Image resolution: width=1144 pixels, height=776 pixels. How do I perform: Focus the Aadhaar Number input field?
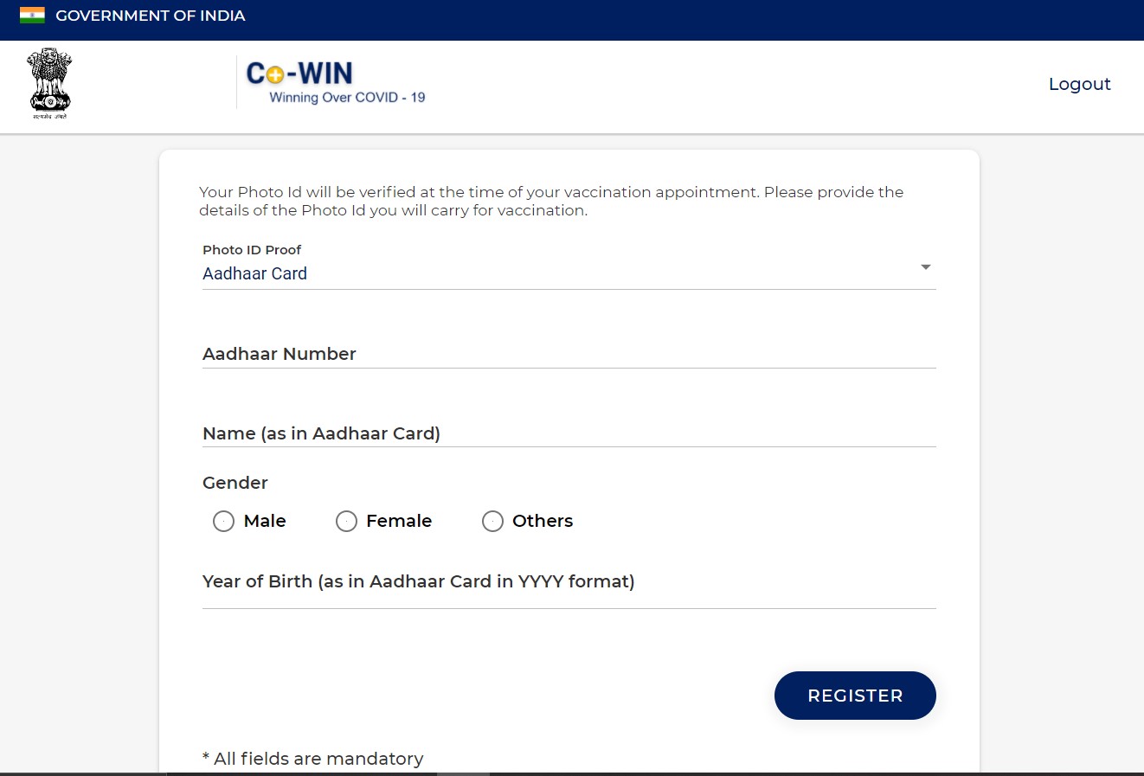(569, 354)
